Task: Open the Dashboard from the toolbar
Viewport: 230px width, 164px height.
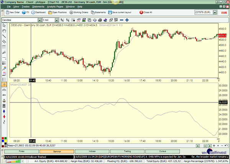Action: point(38,12)
